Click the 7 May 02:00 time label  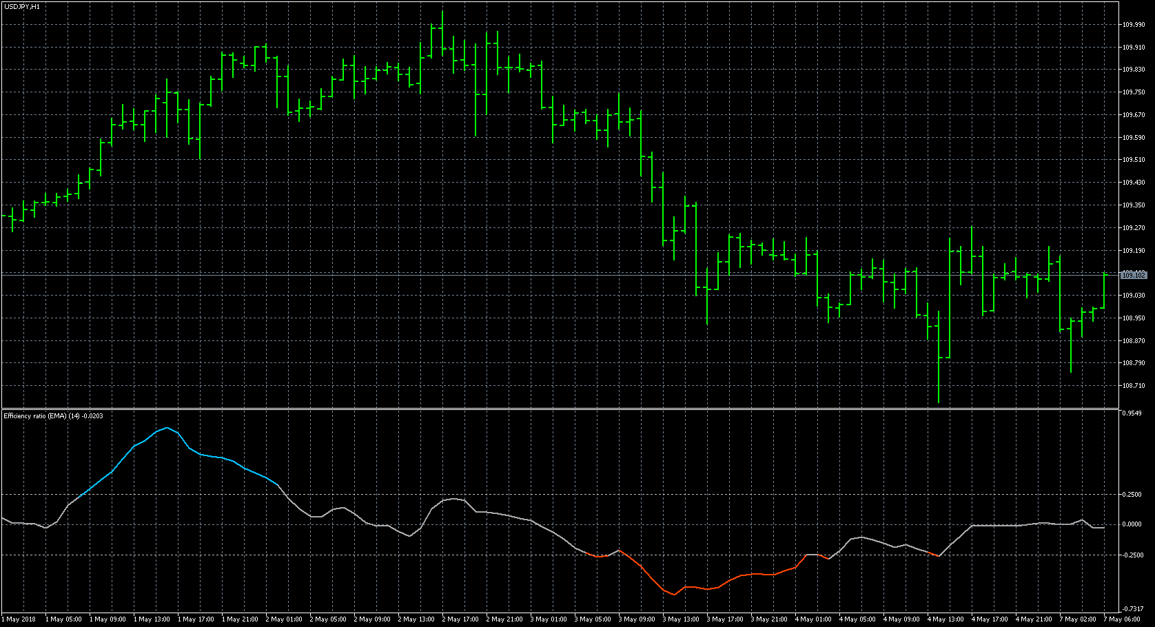click(x=1079, y=619)
